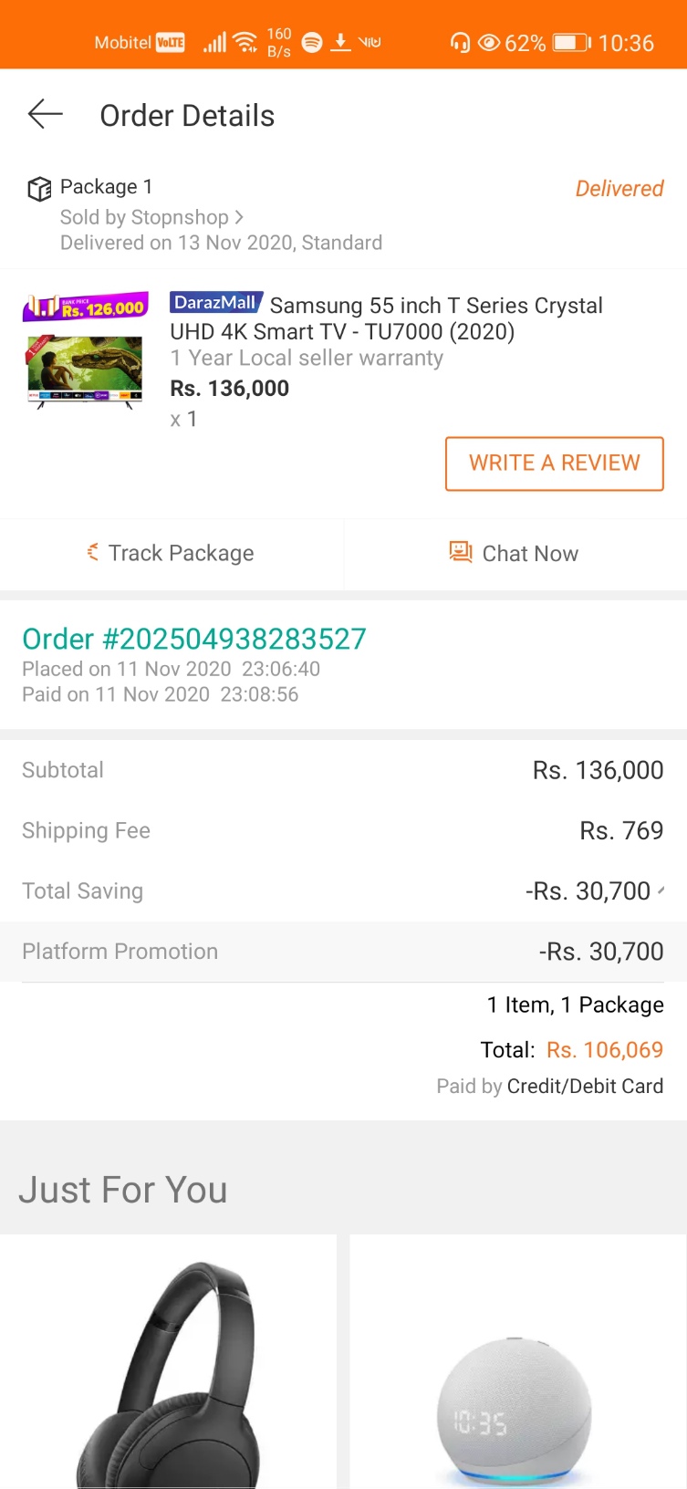
Task: Open the Echo Dot speaker recommendation
Action: 518,1362
